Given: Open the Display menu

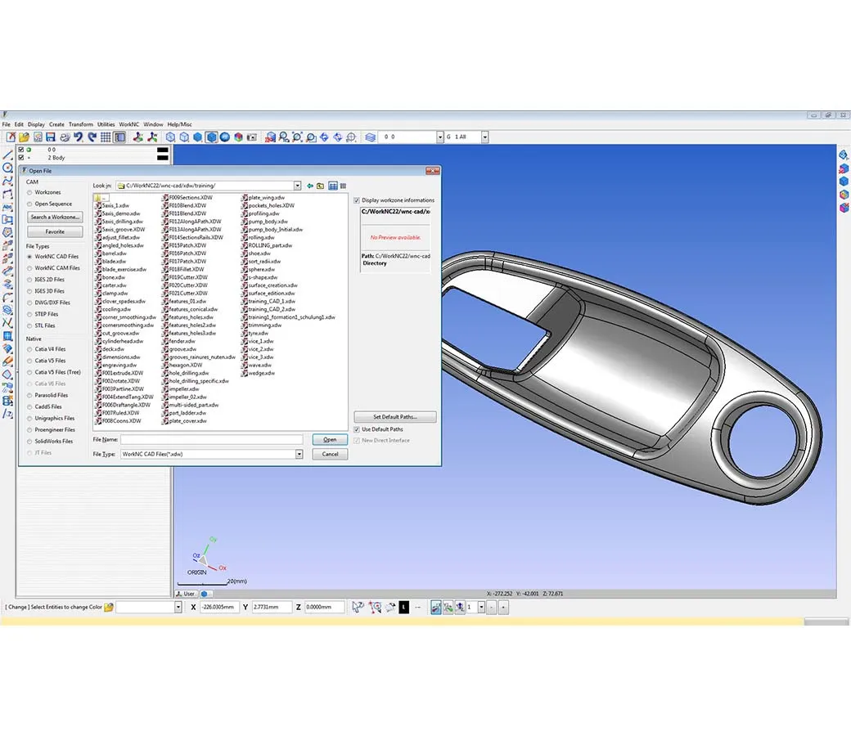Looking at the screenshot, I should (x=36, y=125).
